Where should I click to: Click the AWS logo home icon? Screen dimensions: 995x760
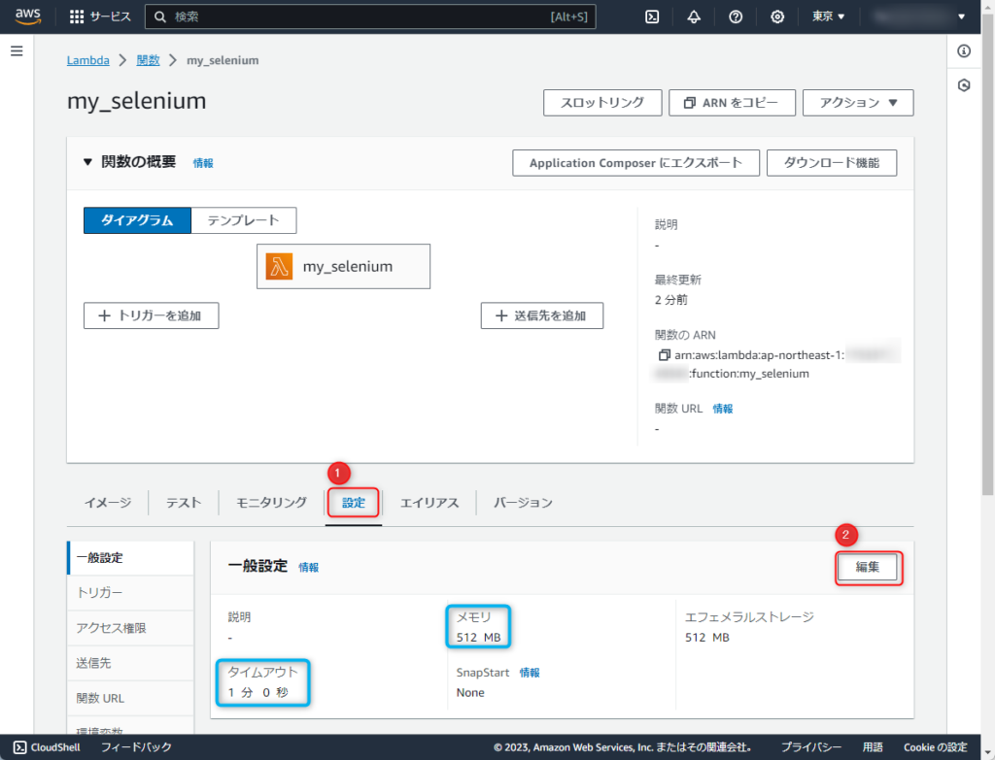coord(28,17)
